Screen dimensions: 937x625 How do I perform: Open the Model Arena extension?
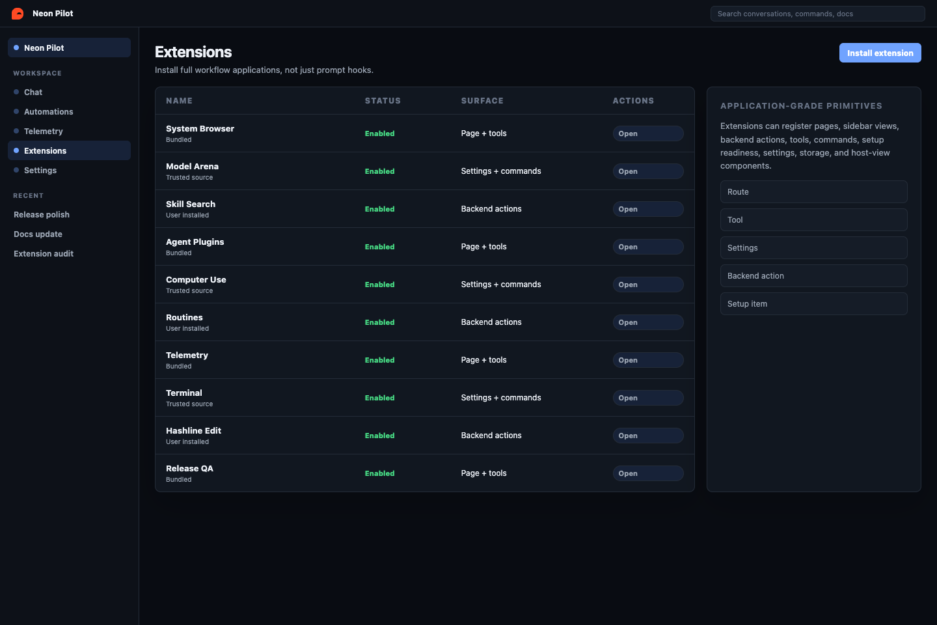pyautogui.click(x=648, y=171)
